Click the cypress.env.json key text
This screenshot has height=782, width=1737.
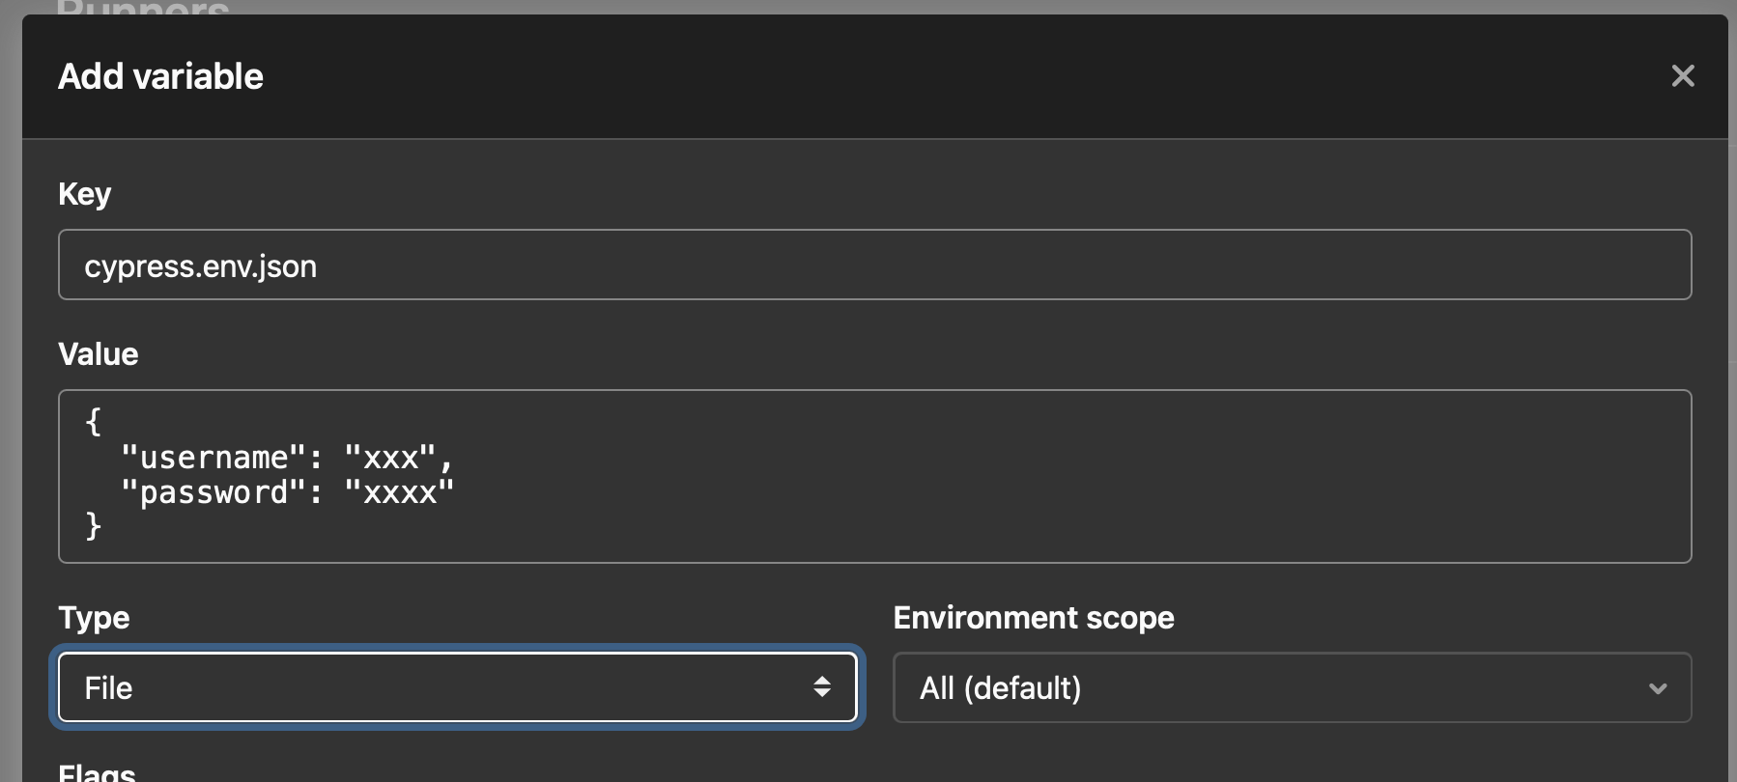[x=201, y=266]
